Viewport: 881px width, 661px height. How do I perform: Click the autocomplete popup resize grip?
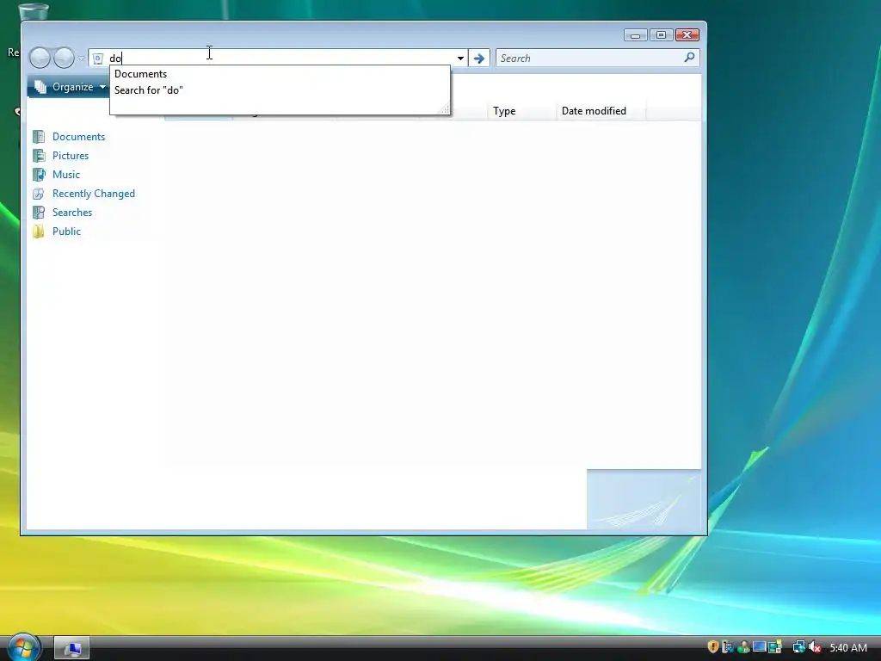(x=445, y=109)
